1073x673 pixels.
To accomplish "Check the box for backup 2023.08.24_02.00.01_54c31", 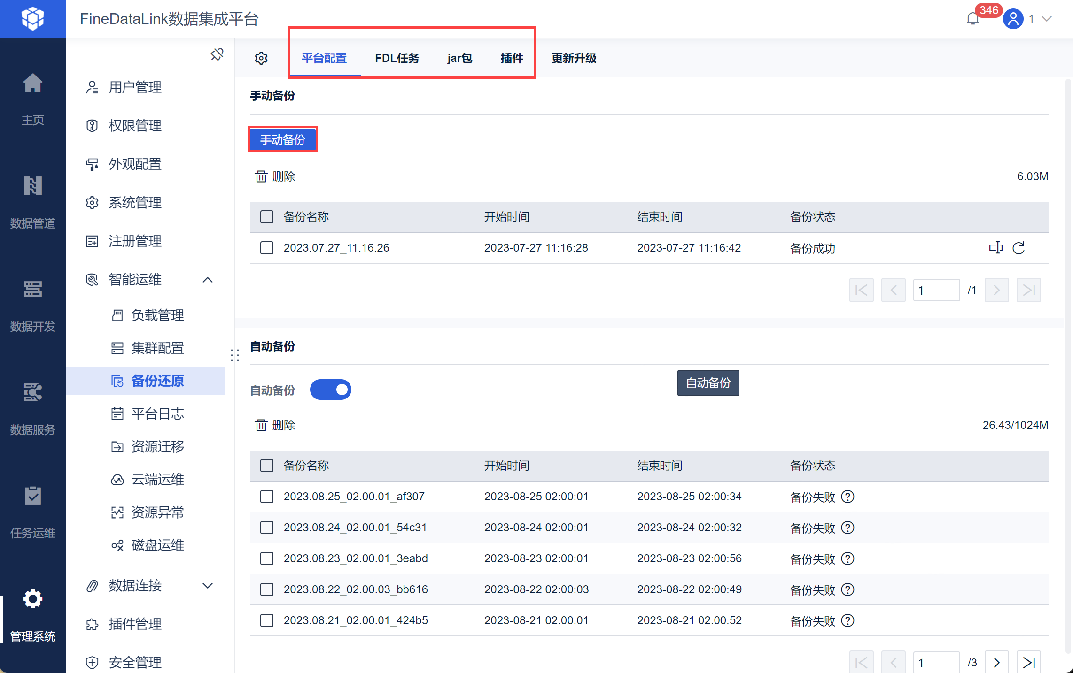I will (267, 528).
